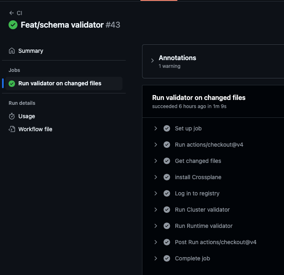Click the green success icon beside Feat/schema validator
This screenshot has width=284, height=275.
pos(13,25)
